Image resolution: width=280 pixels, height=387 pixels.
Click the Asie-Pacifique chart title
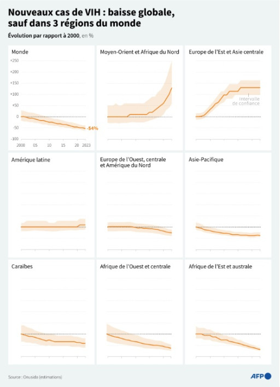pos(206,159)
